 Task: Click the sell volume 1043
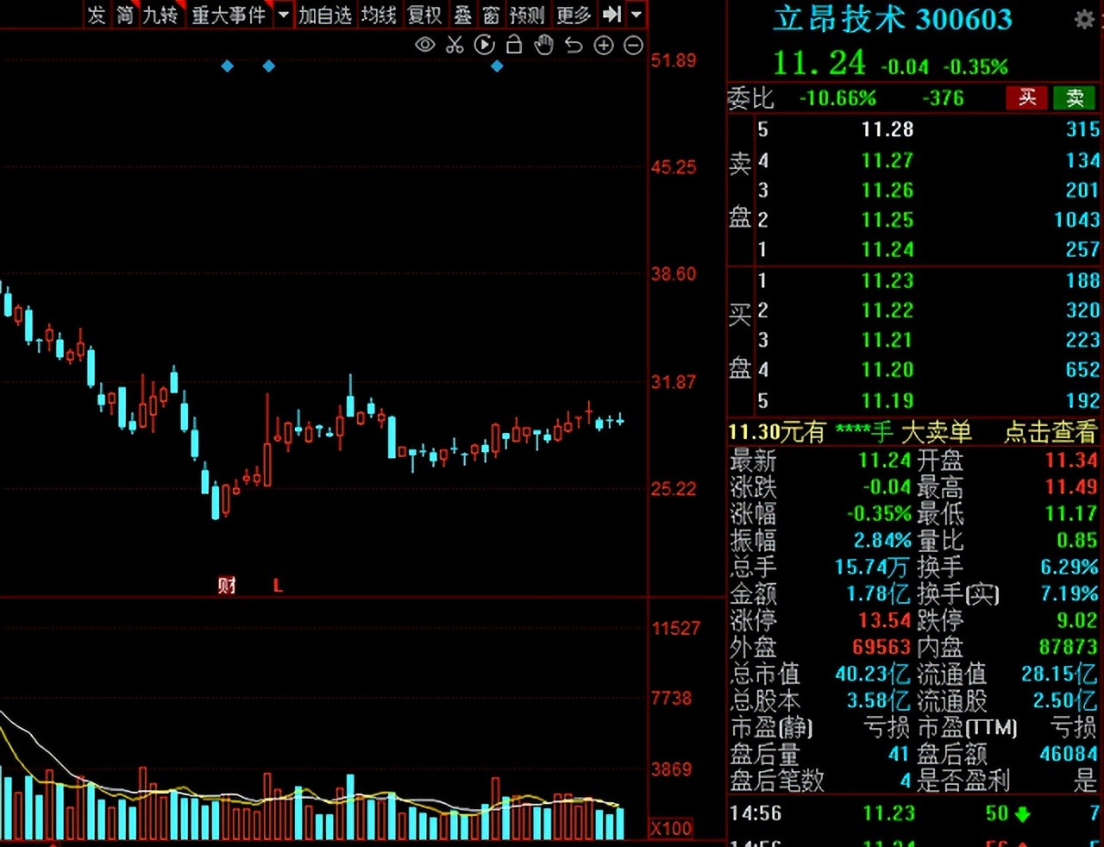(1076, 220)
